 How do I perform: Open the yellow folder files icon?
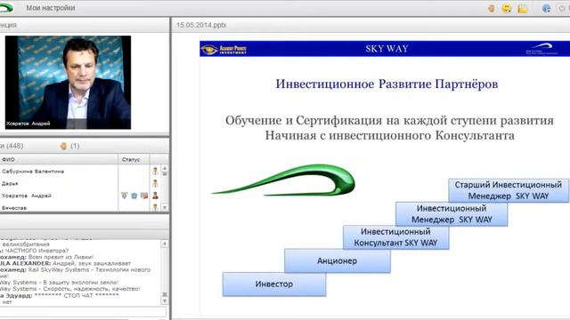coord(523,8)
